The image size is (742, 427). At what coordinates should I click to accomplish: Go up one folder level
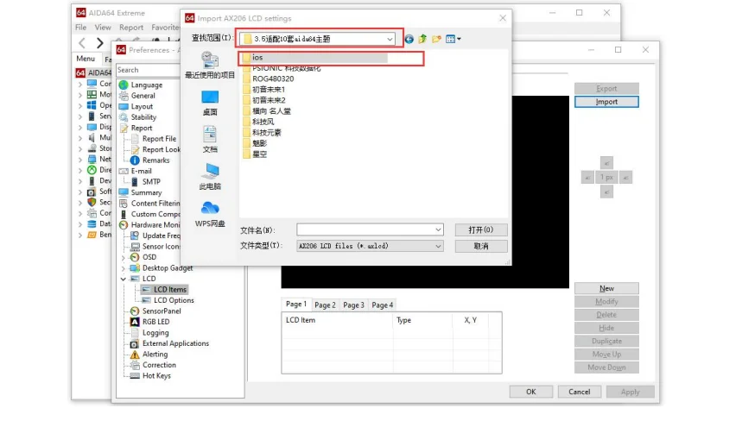tap(422, 39)
